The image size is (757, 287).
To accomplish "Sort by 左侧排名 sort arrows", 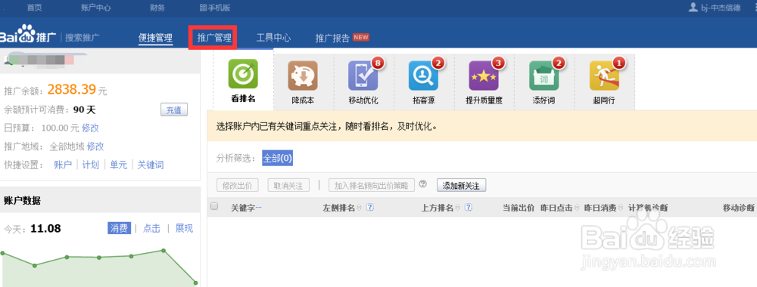I will coord(359,208).
